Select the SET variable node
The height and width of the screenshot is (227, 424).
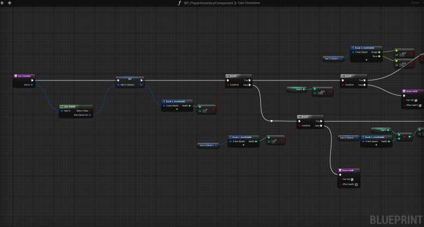click(130, 79)
